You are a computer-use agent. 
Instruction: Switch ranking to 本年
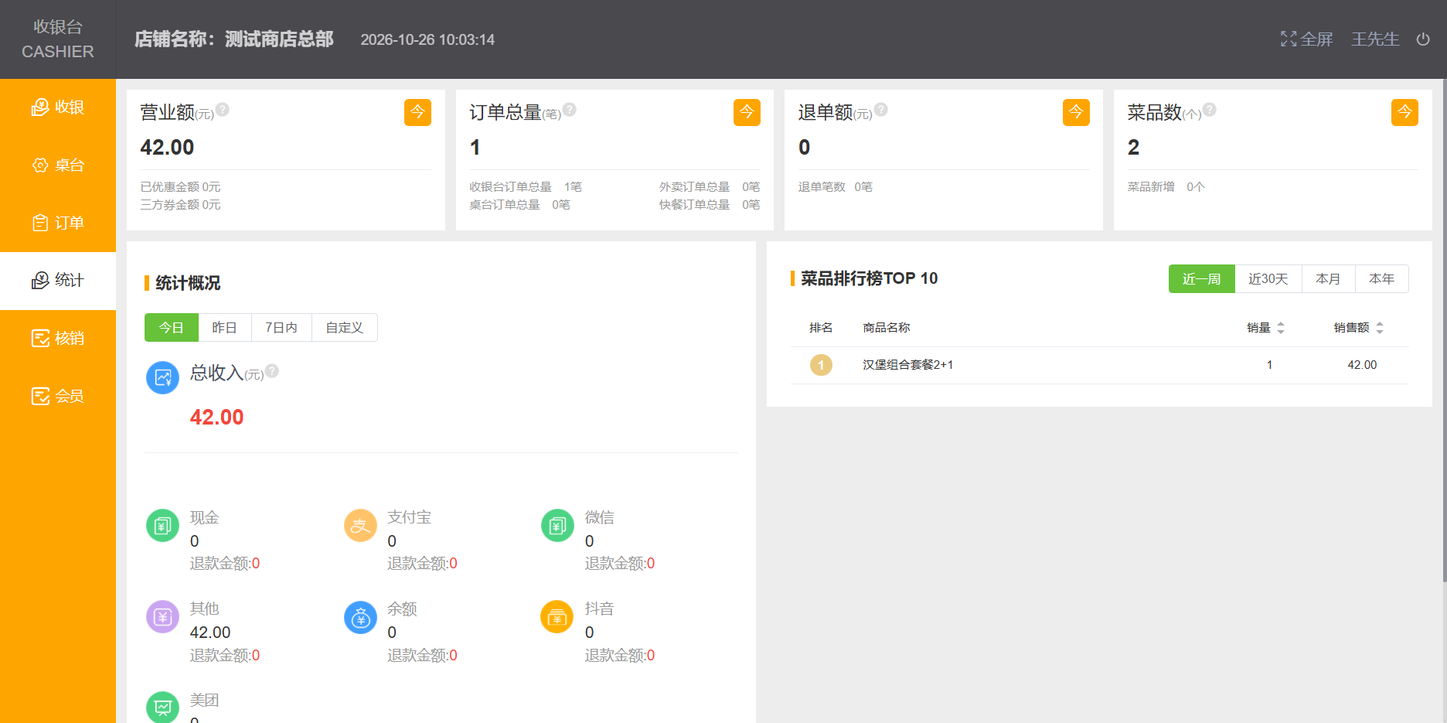(x=1382, y=279)
